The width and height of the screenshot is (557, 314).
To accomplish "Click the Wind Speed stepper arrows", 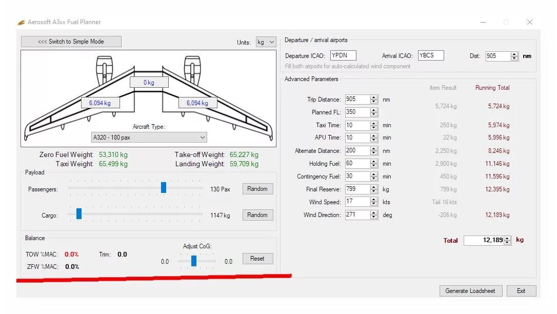I will pyautogui.click(x=374, y=202).
